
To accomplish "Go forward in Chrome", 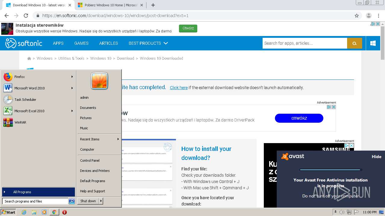I will point(16,16).
